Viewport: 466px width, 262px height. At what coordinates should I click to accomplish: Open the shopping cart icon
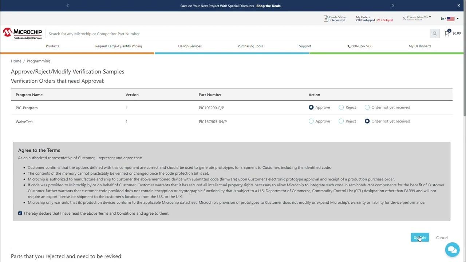pyautogui.click(x=447, y=33)
